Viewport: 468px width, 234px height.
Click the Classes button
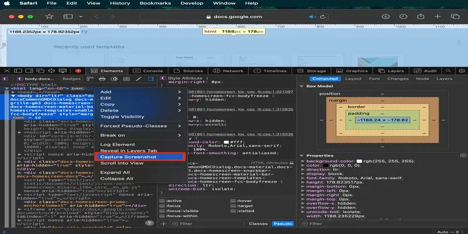click(258, 223)
